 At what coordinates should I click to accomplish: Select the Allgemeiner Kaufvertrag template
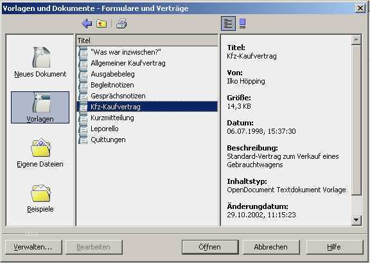coord(147,63)
